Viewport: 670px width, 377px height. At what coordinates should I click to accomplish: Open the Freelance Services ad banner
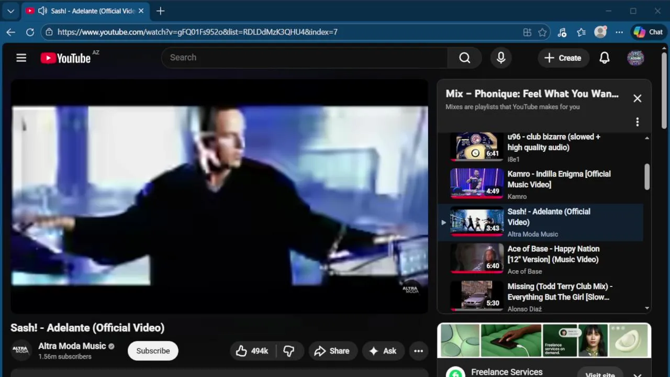544,340
